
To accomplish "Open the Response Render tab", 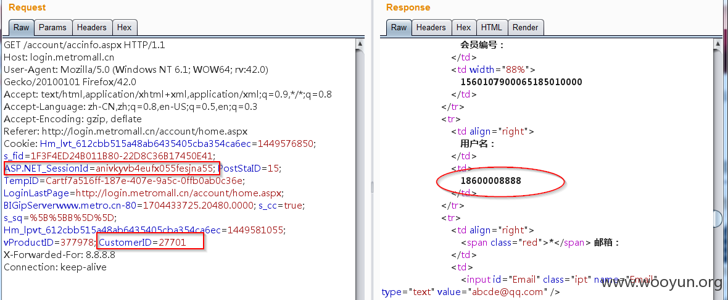I will point(525,27).
